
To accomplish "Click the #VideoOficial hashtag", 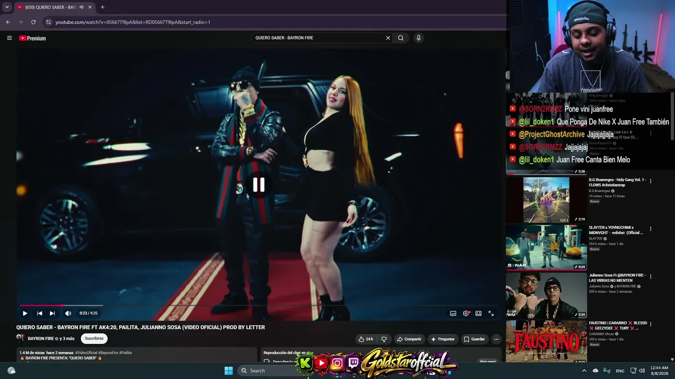I will point(86,353).
